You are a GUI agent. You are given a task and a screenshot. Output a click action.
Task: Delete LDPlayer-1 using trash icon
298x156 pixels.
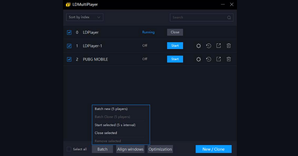point(229,46)
